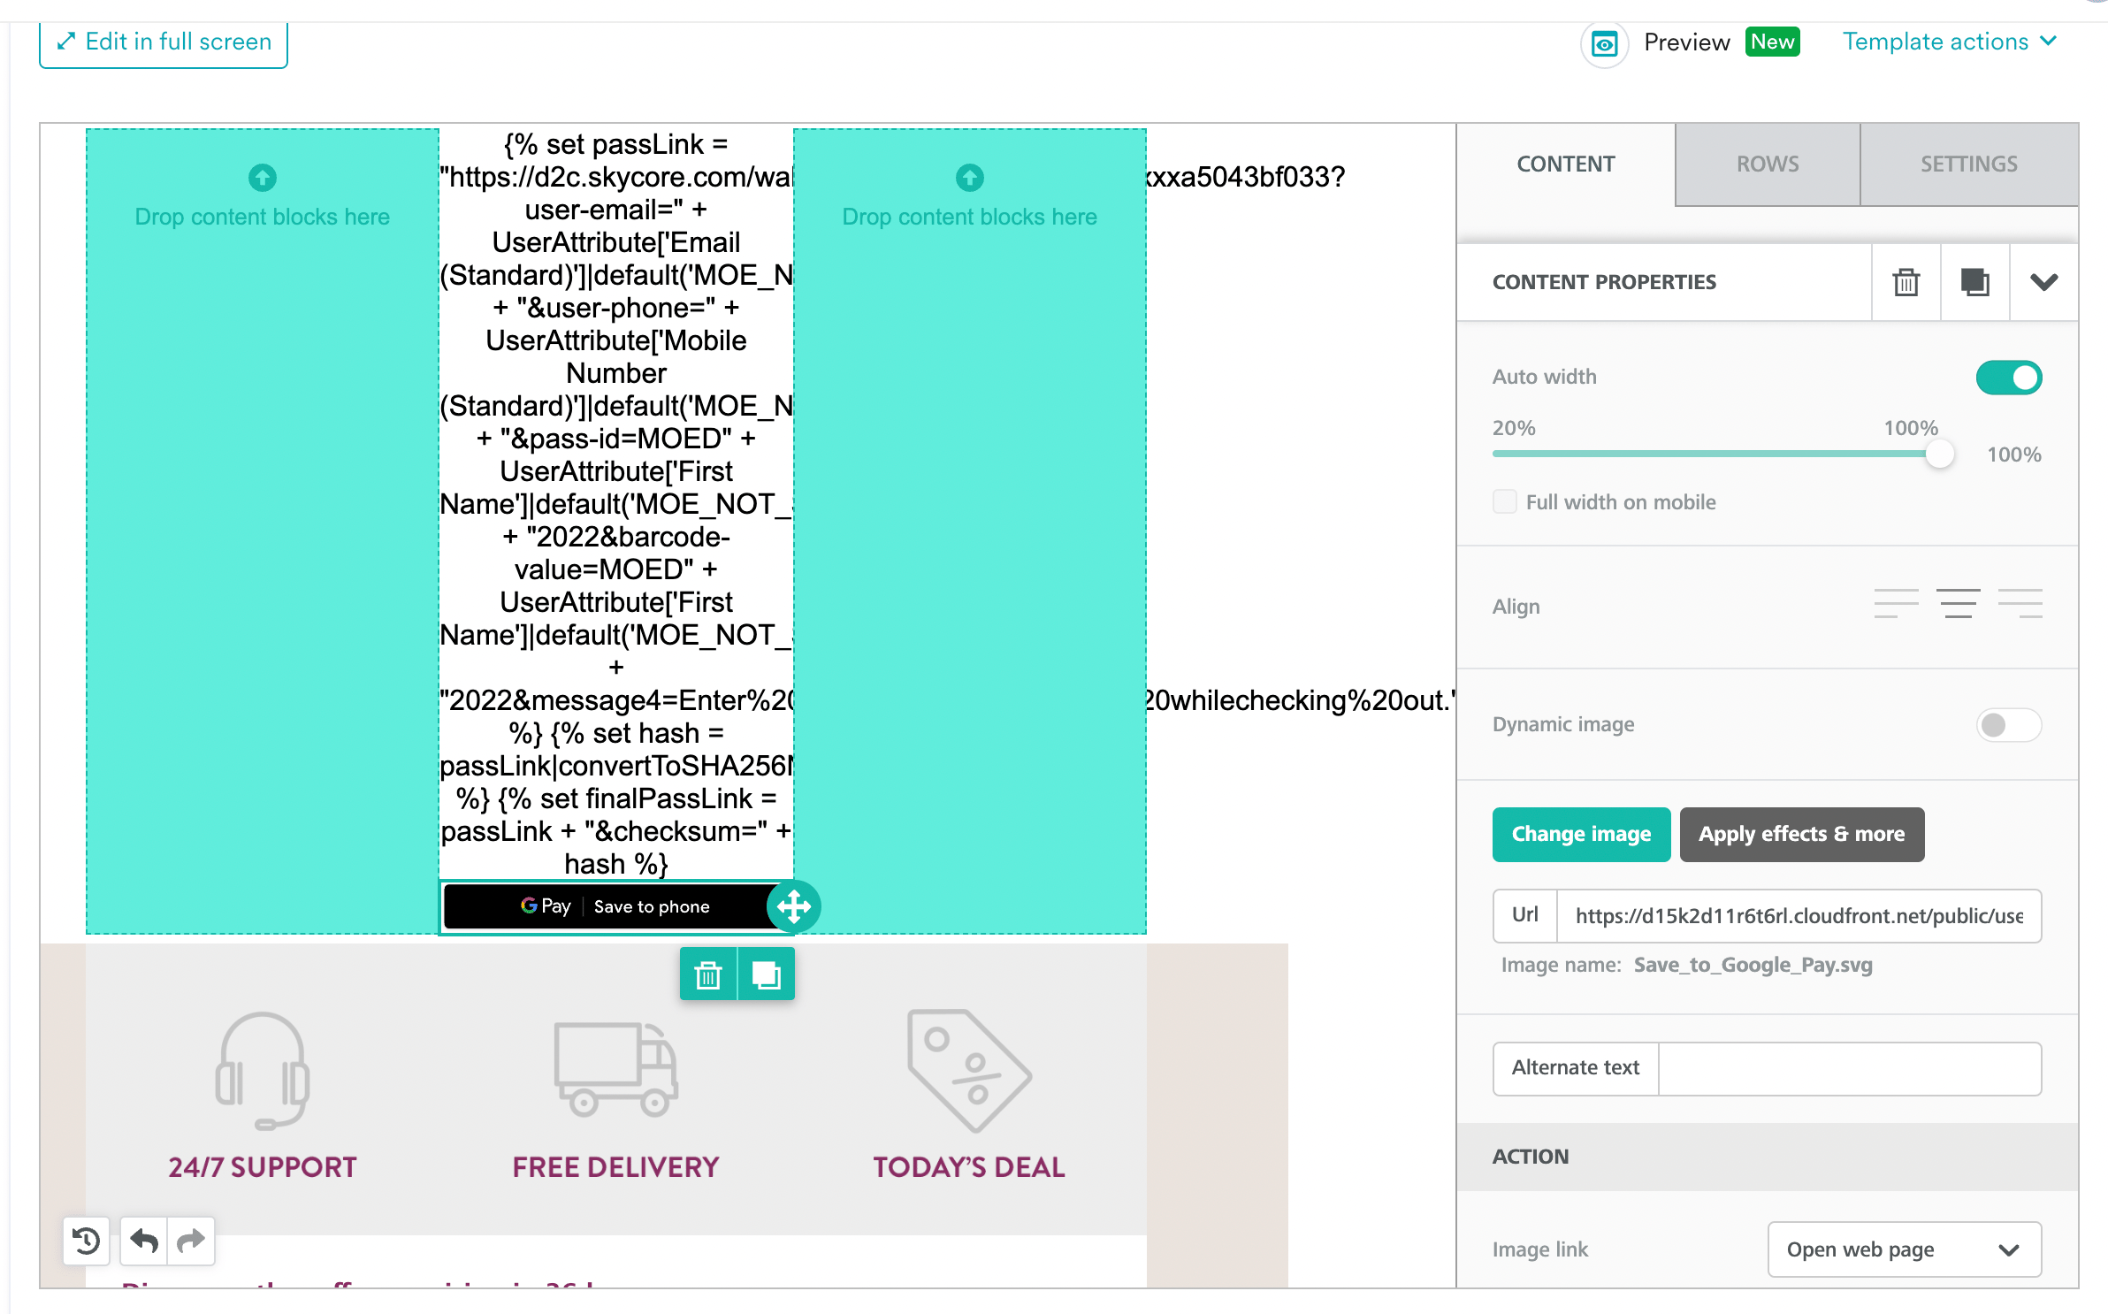Switch to the SETTINGS tab
The height and width of the screenshot is (1314, 2108).
pyautogui.click(x=1969, y=164)
